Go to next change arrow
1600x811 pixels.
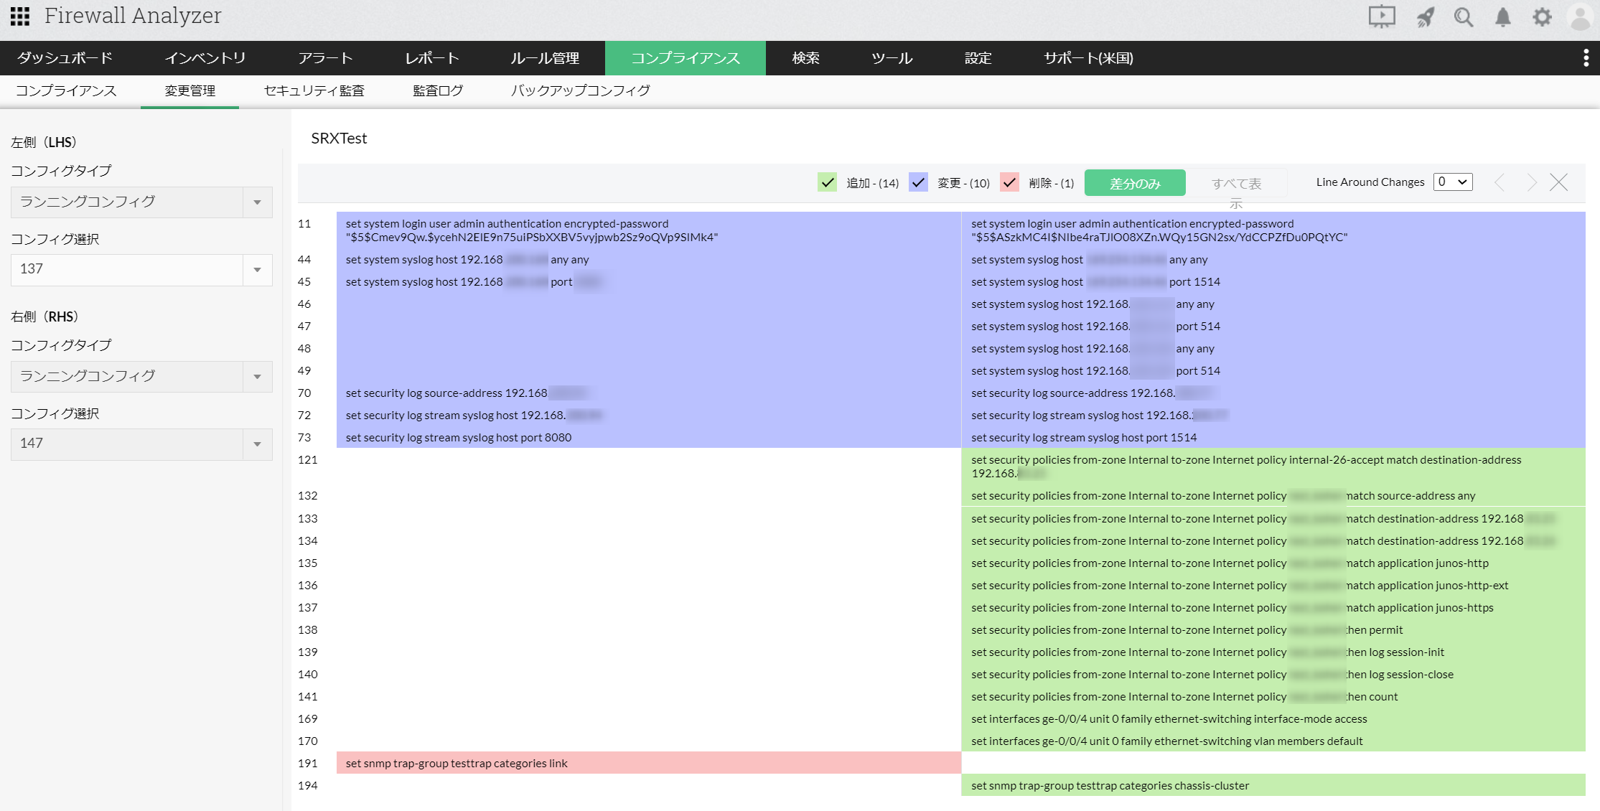(1532, 182)
